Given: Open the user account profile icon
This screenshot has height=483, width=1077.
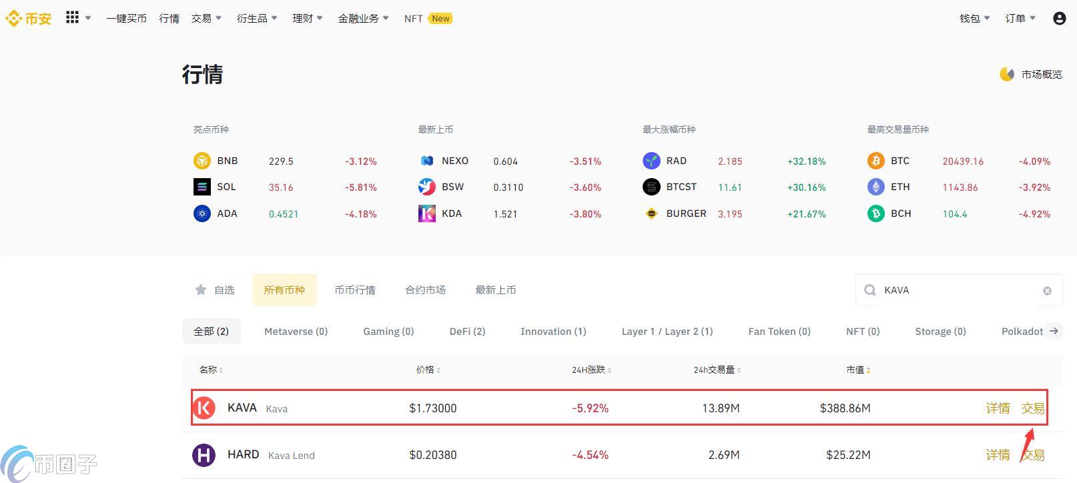Looking at the screenshot, I should click(x=1059, y=19).
